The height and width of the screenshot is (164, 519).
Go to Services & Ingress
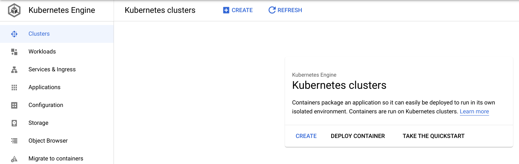(57, 70)
